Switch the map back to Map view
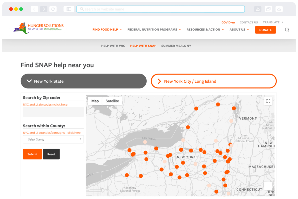The width and height of the screenshot is (298, 199). pos(95,101)
